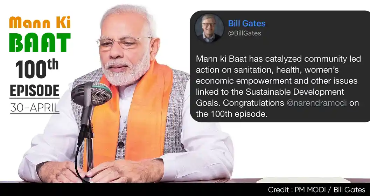Open the @narendramodi mention link

pyautogui.click(x=316, y=103)
